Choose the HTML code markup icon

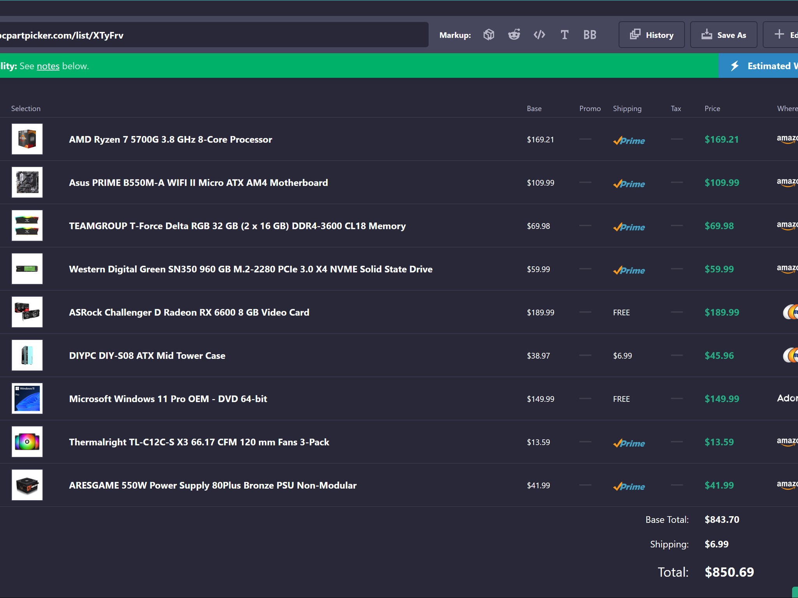click(539, 35)
